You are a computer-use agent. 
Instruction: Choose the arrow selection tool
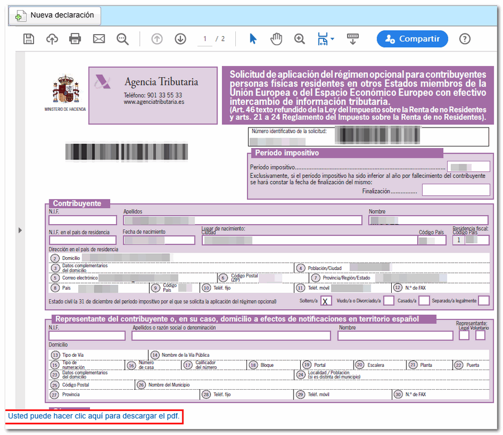(253, 39)
